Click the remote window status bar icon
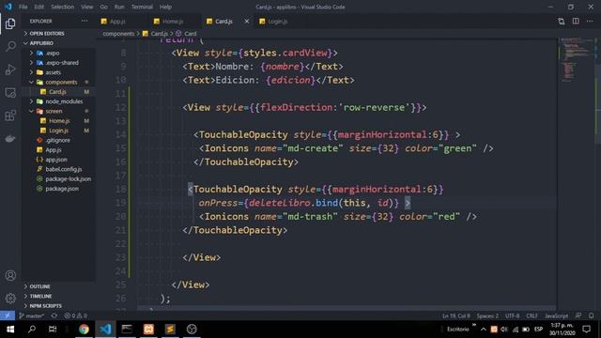Screen dimensions: 601x338 coord(8,315)
